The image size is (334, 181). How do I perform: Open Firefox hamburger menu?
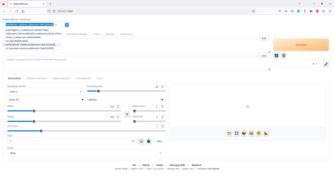330,11
